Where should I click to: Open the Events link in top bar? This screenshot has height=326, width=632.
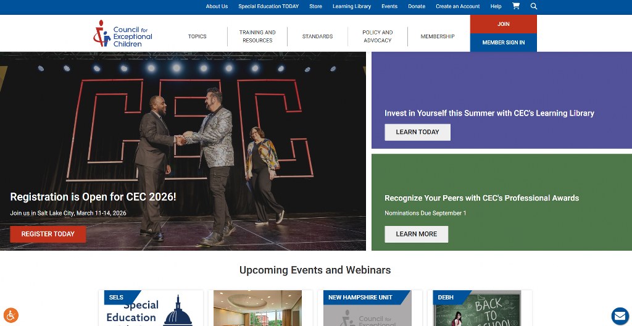point(389,6)
